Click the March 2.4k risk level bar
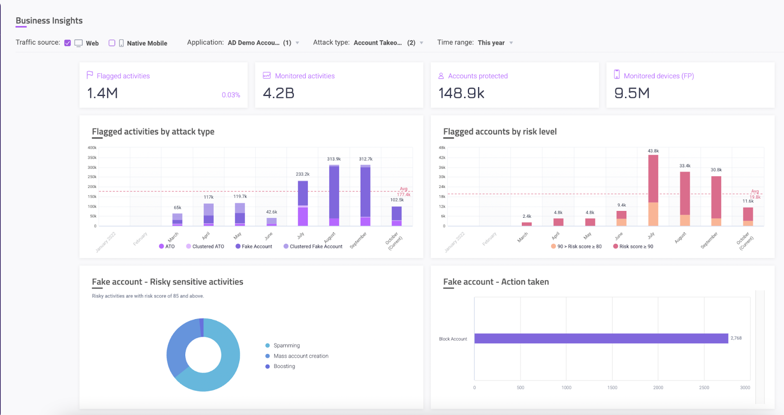 click(x=527, y=224)
